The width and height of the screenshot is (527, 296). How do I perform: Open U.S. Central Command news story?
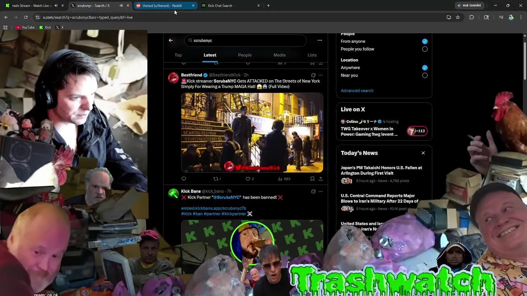tap(380, 198)
